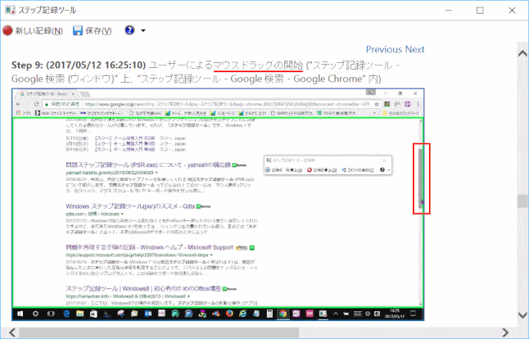Click the horizontal scrollbar left arrow
The width and height of the screenshot is (529, 339).
click(12, 332)
